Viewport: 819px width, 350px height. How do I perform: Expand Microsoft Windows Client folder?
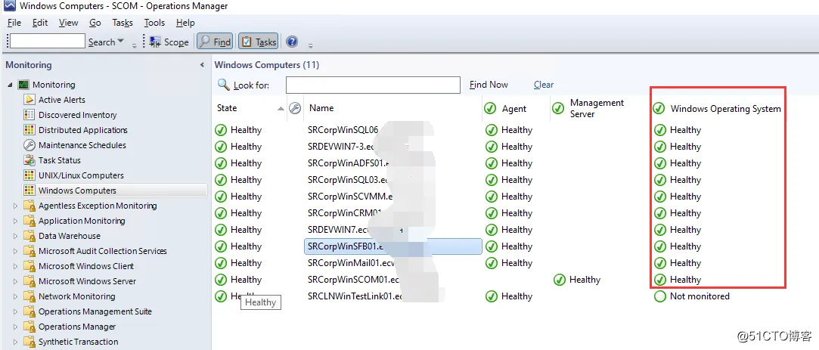(15, 266)
